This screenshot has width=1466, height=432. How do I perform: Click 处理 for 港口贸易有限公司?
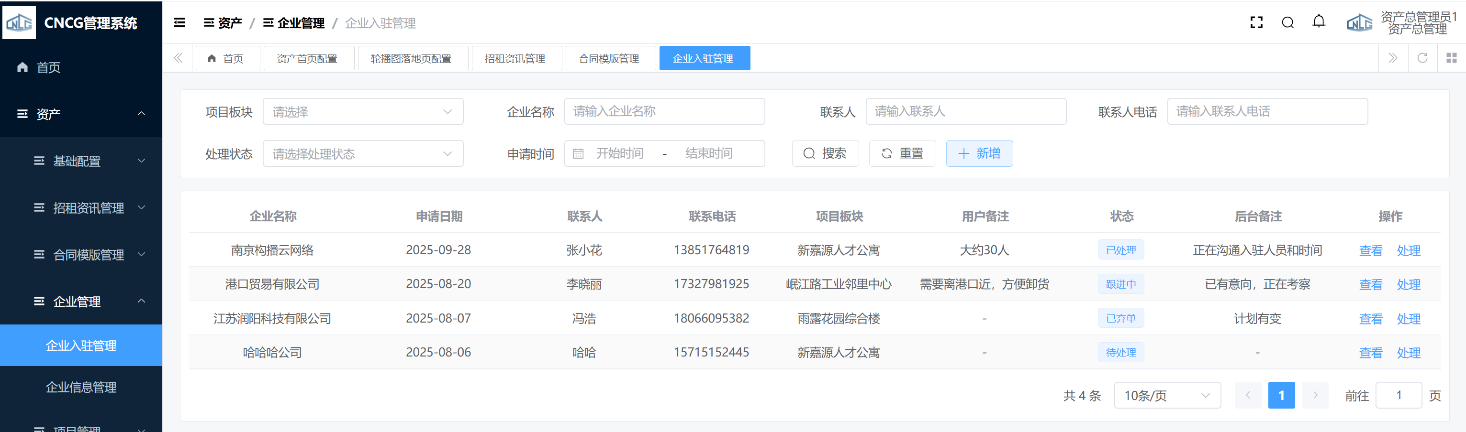coord(1409,284)
